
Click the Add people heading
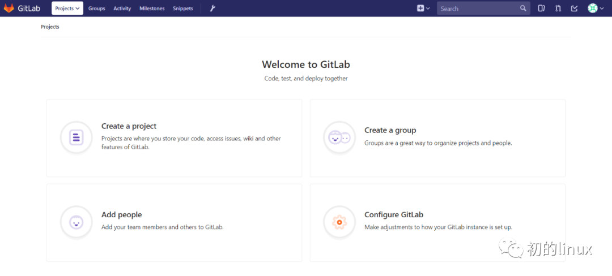tap(121, 214)
